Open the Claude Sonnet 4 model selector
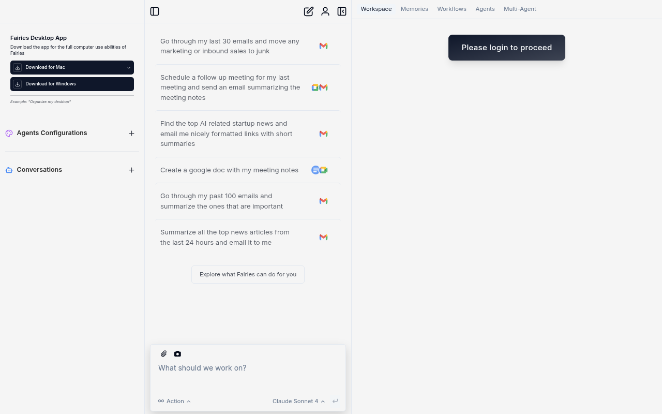The image size is (662, 414). point(298,401)
